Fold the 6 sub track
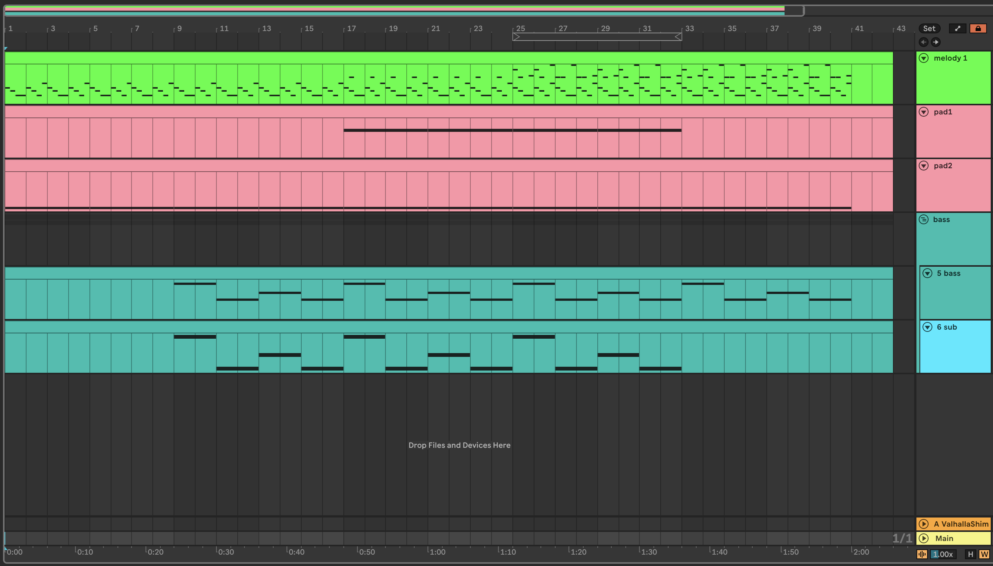This screenshot has width=993, height=566. pos(927,327)
